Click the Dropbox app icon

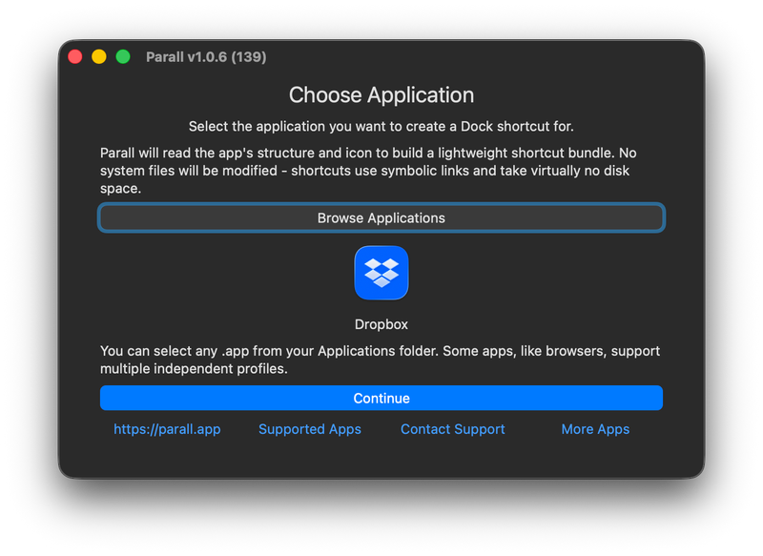381,273
